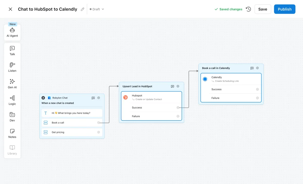Click the Book a call output port
Image resolution: width=303 pixels, height=184 pixels.
[98, 122]
